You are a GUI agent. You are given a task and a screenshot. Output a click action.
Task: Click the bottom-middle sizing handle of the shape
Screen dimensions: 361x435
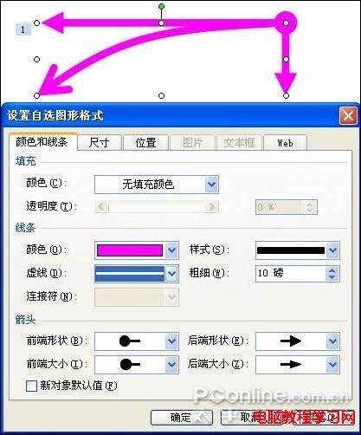coord(162,95)
